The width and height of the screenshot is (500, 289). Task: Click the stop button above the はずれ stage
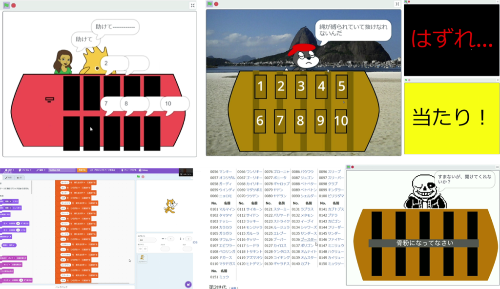click(409, 2)
